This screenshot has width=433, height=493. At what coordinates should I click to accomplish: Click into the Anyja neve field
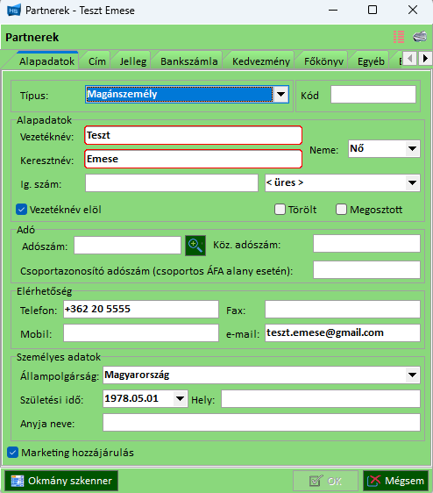(261, 423)
